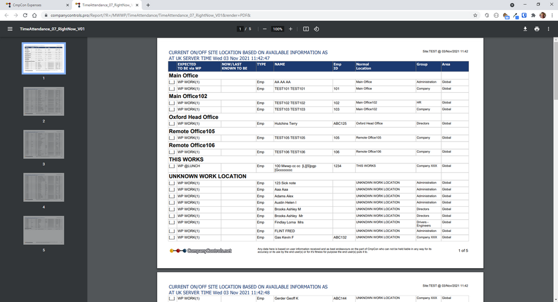This screenshot has height=302, width=558.
Task: Open the browser home page
Action: [35, 15]
